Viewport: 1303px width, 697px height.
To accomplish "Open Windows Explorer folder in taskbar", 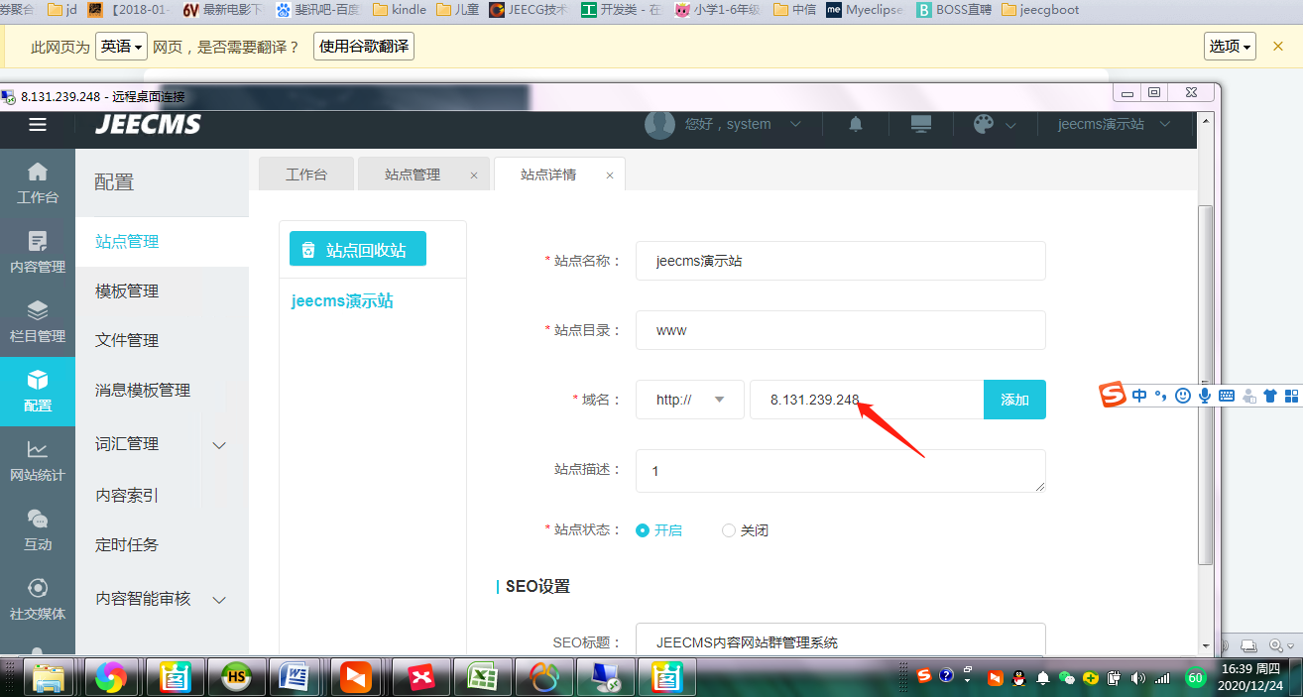I will [x=49, y=677].
